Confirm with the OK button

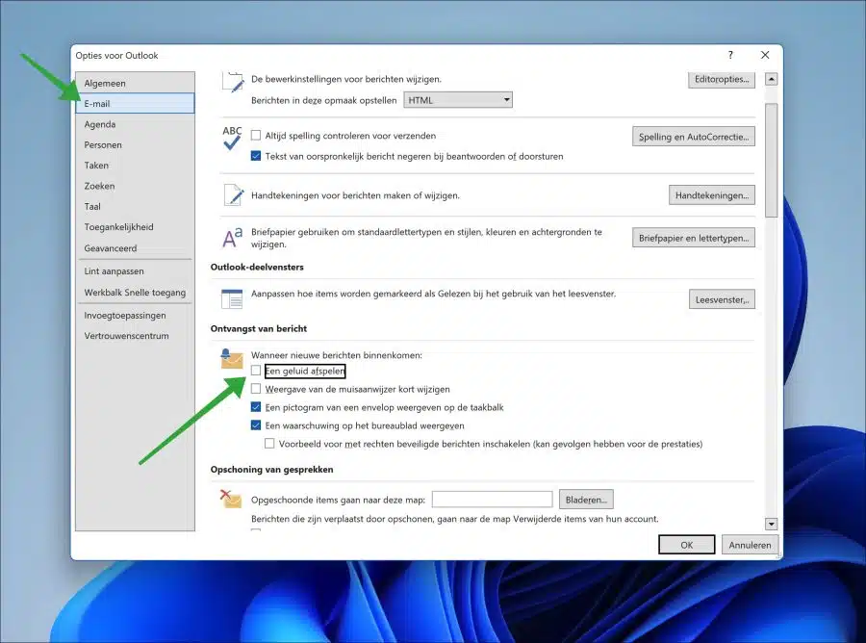(686, 545)
